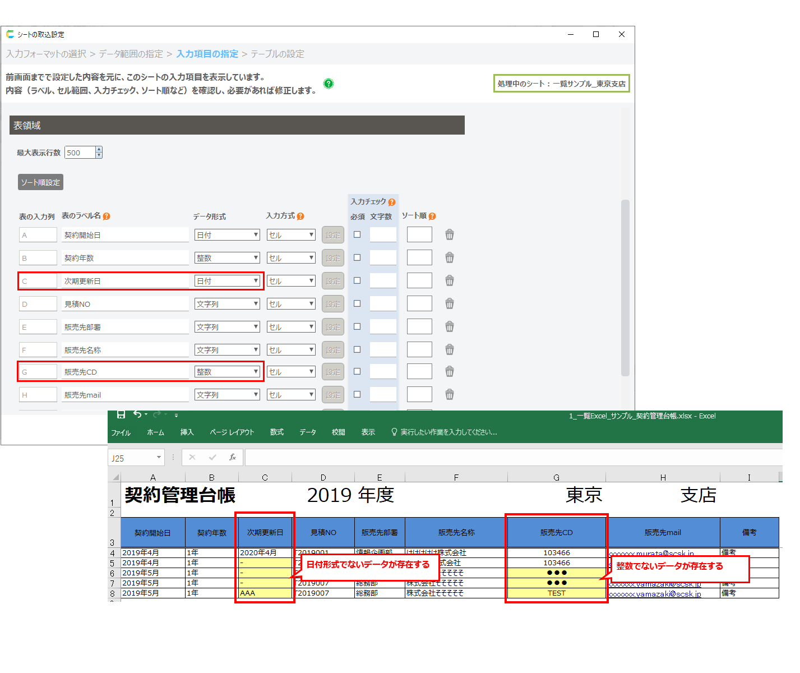Remove 販売先CD row using trash icon
Screen dimensions: 800x673
(449, 372)
